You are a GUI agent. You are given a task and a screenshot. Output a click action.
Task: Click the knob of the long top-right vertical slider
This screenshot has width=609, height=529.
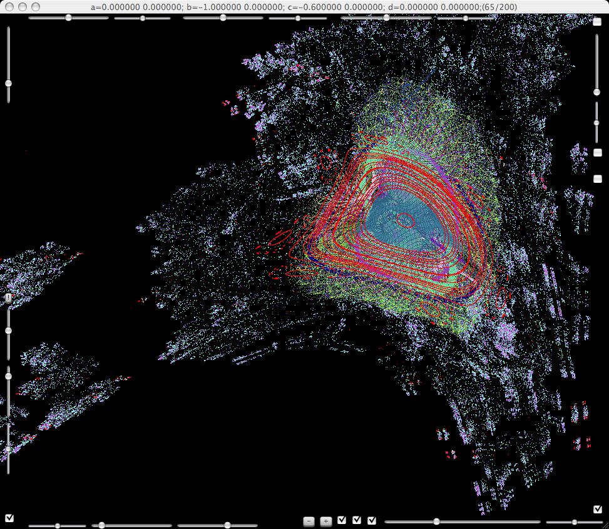pyautogui.click(x=596, y=92)
